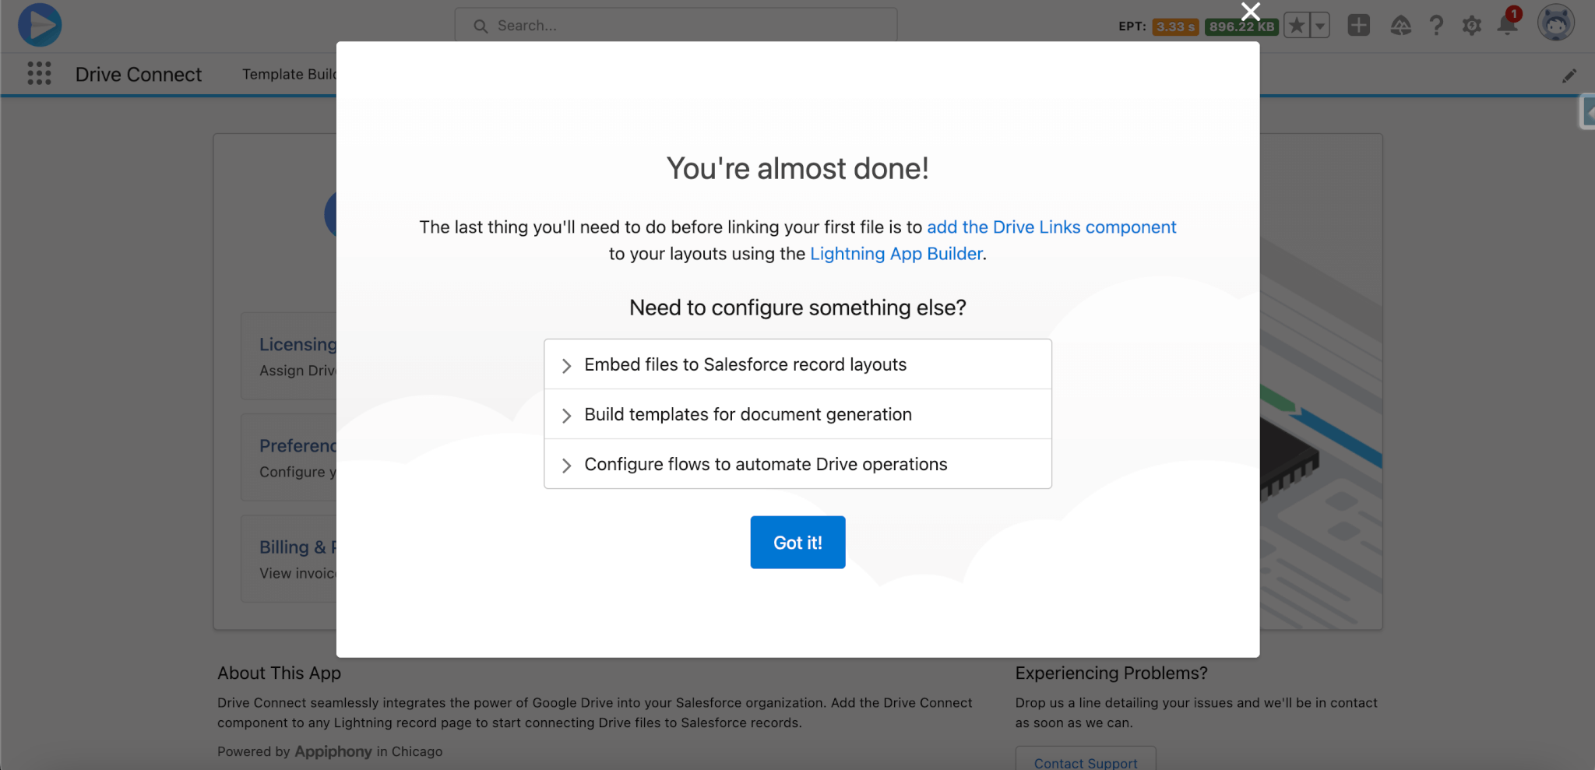
Task: Open the App Launcher grid
Action: coord(39,73)
